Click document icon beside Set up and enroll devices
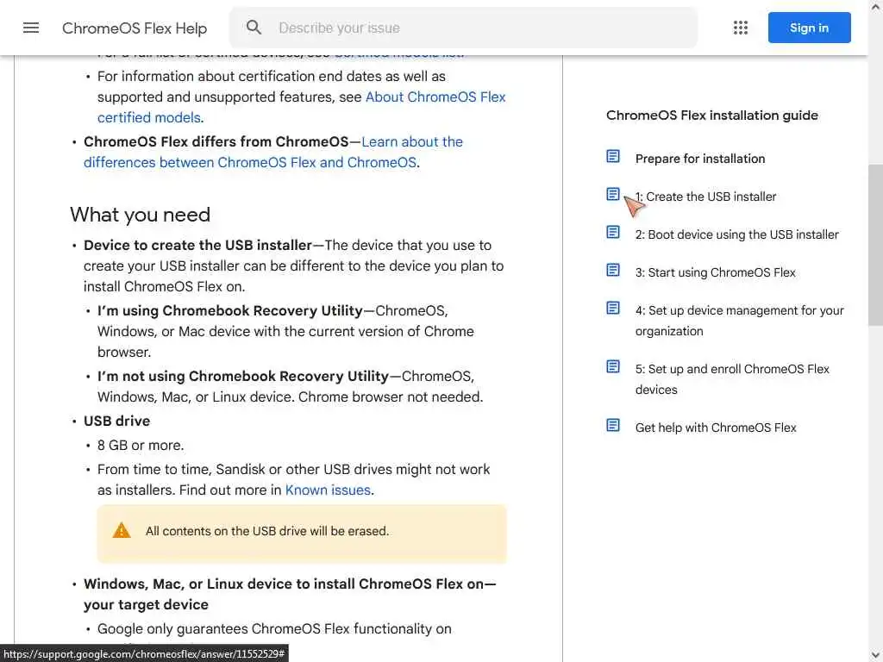883x662 pixels. [613, 366]
